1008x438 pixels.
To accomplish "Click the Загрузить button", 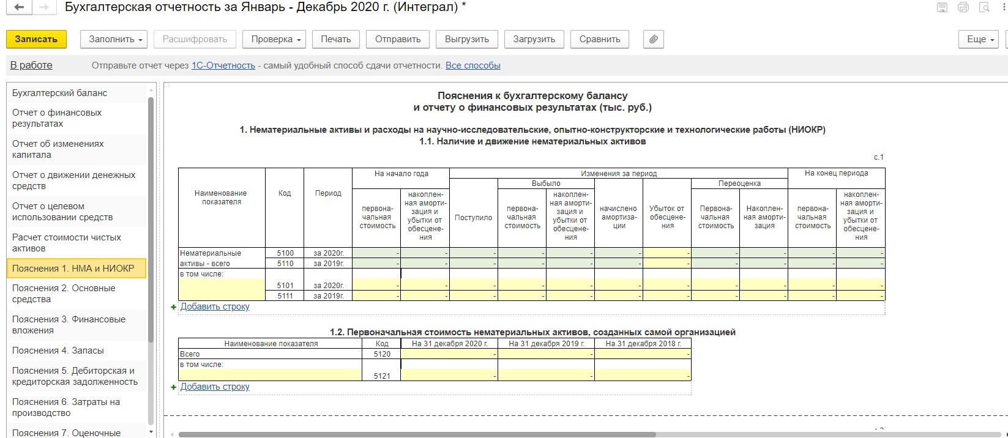I will pos(534,39).
